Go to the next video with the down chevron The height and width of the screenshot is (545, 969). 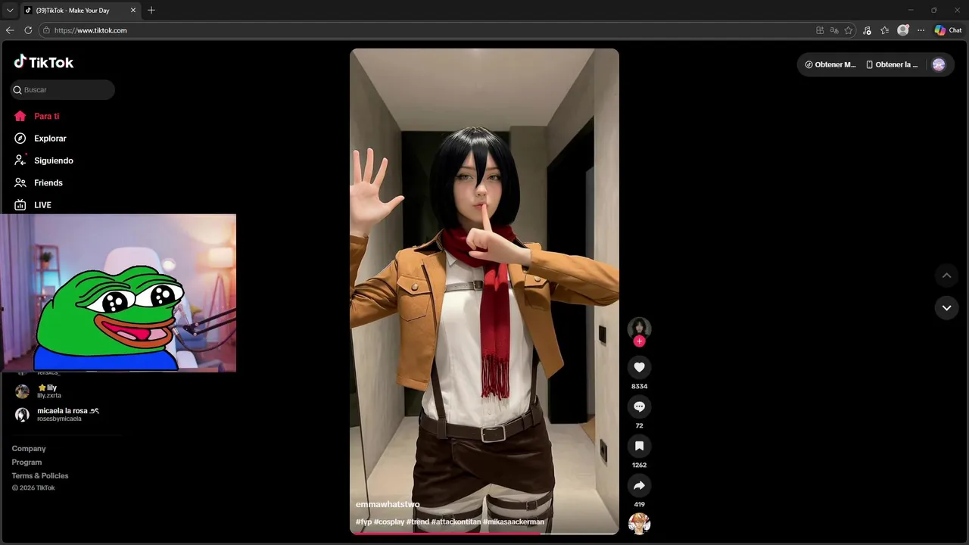pos(946,307)
